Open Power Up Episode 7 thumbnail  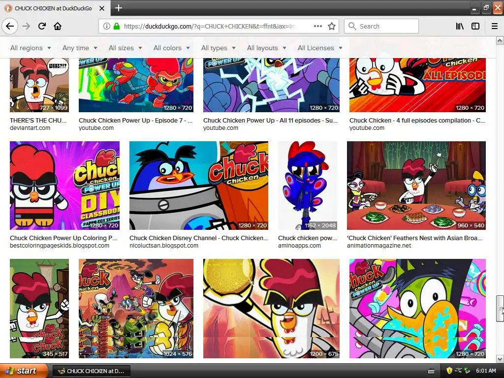136,85
